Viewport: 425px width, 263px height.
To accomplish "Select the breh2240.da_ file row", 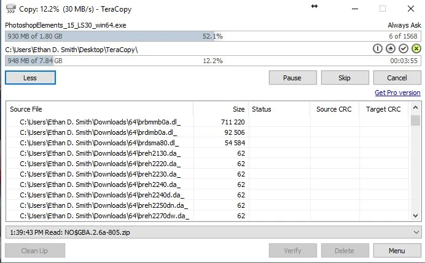I will tap(208, 185).
